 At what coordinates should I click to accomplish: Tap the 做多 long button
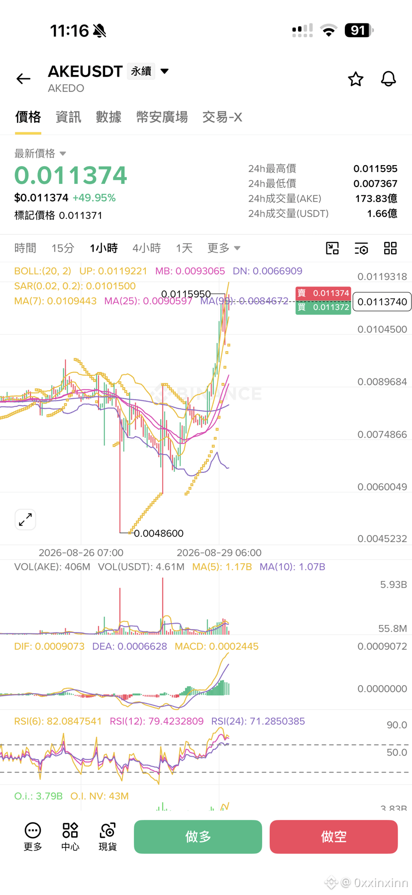[198, 837]
